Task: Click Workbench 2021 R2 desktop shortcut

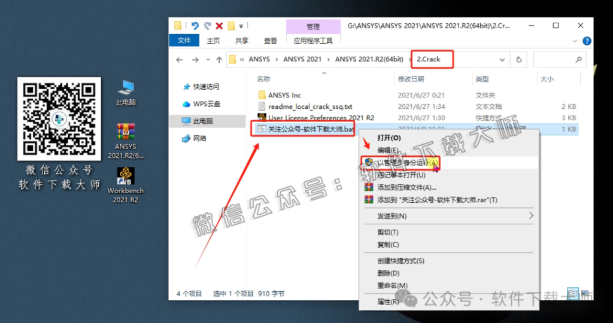Action: pos(126,185)
